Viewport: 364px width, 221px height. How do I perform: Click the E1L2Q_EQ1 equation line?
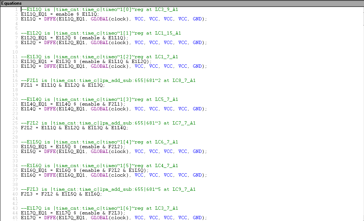tap(74, 38)
